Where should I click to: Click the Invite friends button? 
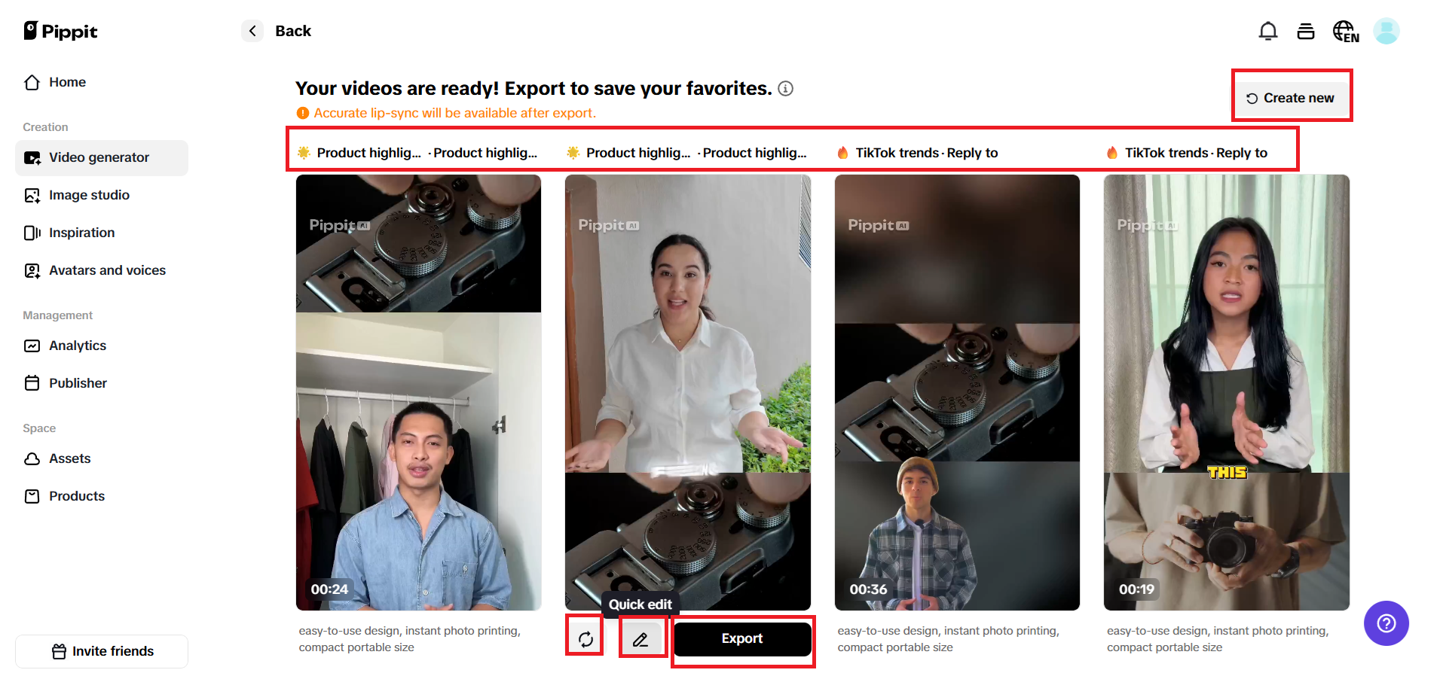[x=102, y=652]
